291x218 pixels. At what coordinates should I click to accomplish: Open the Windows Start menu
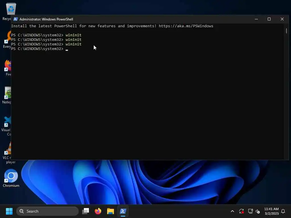pyautogui.click(x=9, y=211)
